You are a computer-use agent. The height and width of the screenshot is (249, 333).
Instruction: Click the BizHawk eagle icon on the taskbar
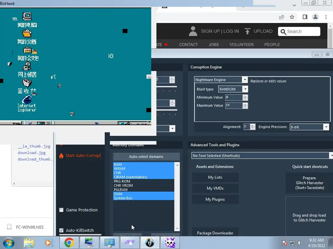[150, 243]
